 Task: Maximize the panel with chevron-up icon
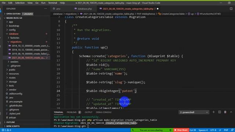pos(231,112)
